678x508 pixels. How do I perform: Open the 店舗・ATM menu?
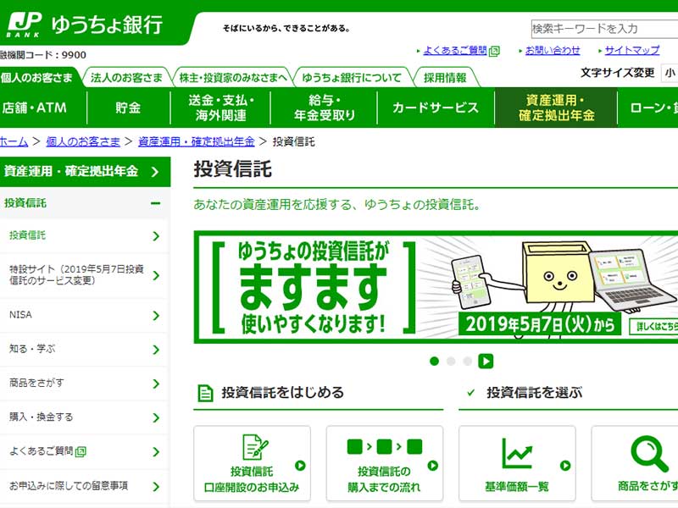point(42,108)
